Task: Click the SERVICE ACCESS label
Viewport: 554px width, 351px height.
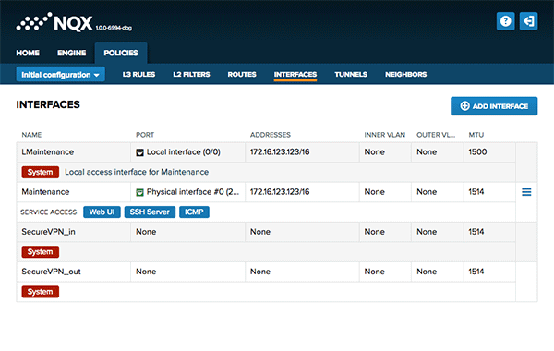Action: coord(48,212)
